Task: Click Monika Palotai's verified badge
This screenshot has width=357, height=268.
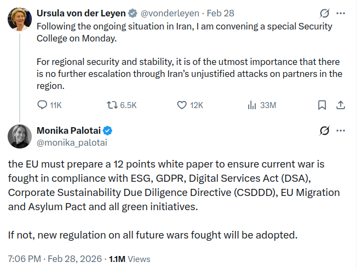Action: click(x=108, y=130)
